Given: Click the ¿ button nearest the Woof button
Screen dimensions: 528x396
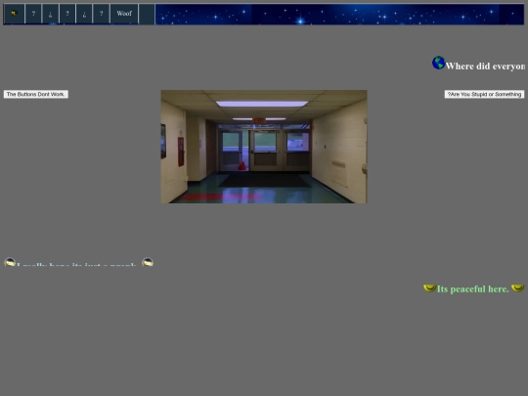Looking at the screenshot, I should click(x=84, y=14).
